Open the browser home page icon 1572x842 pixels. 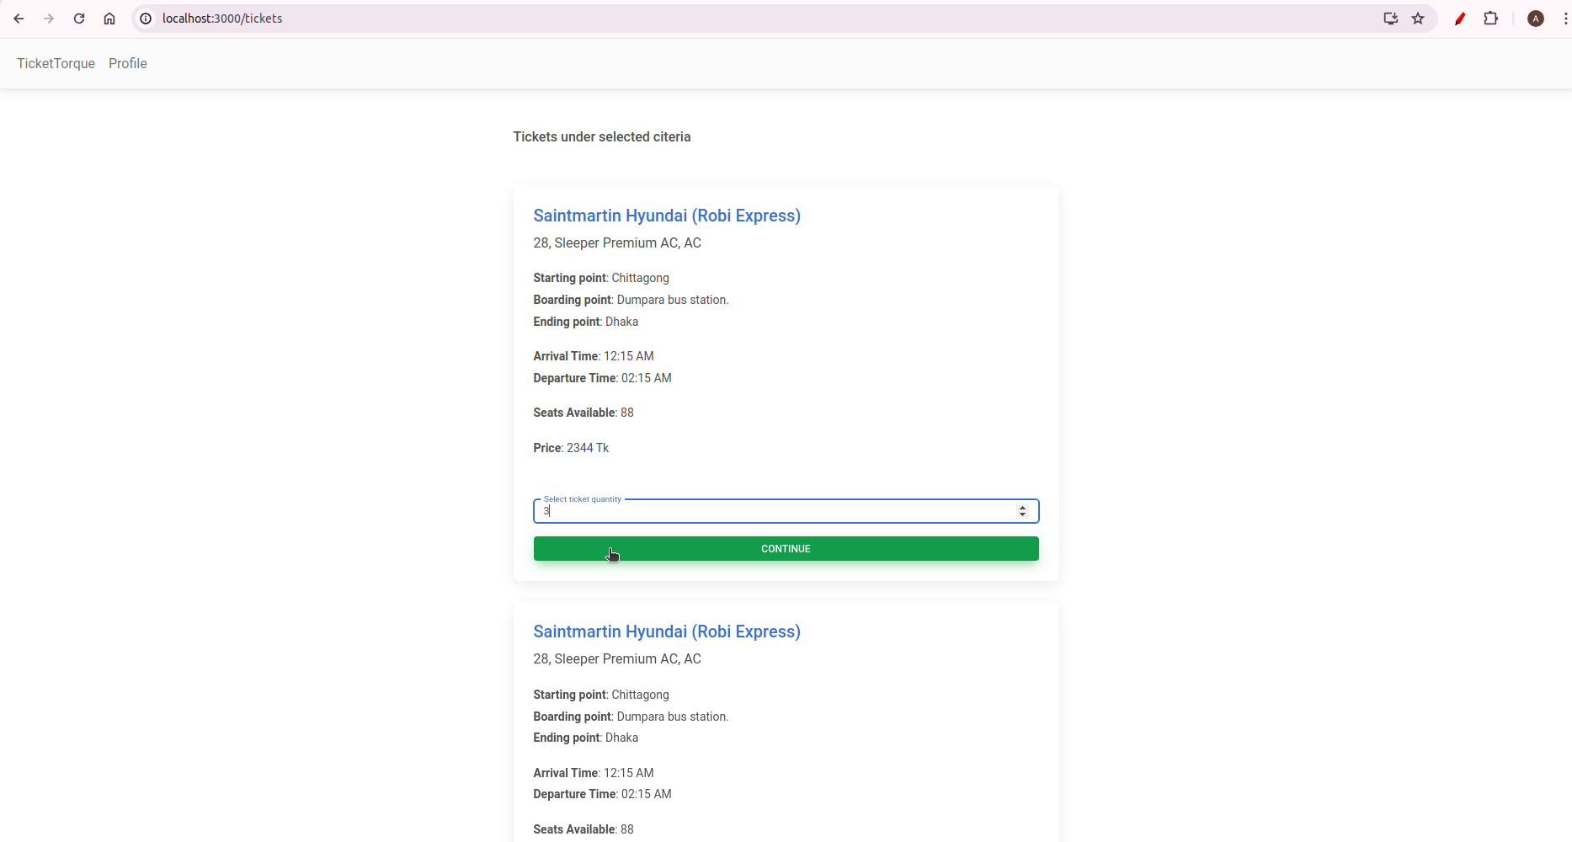[x=109, y=19]
